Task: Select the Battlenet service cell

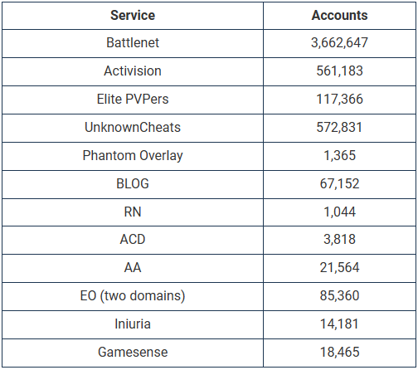Action: coord(133,43)
